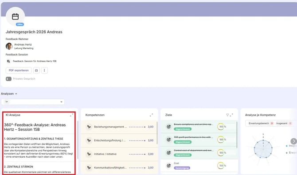Open Andreas Hertz's profile picture
Screen dimensions: 297x175
tap(9, 46)
